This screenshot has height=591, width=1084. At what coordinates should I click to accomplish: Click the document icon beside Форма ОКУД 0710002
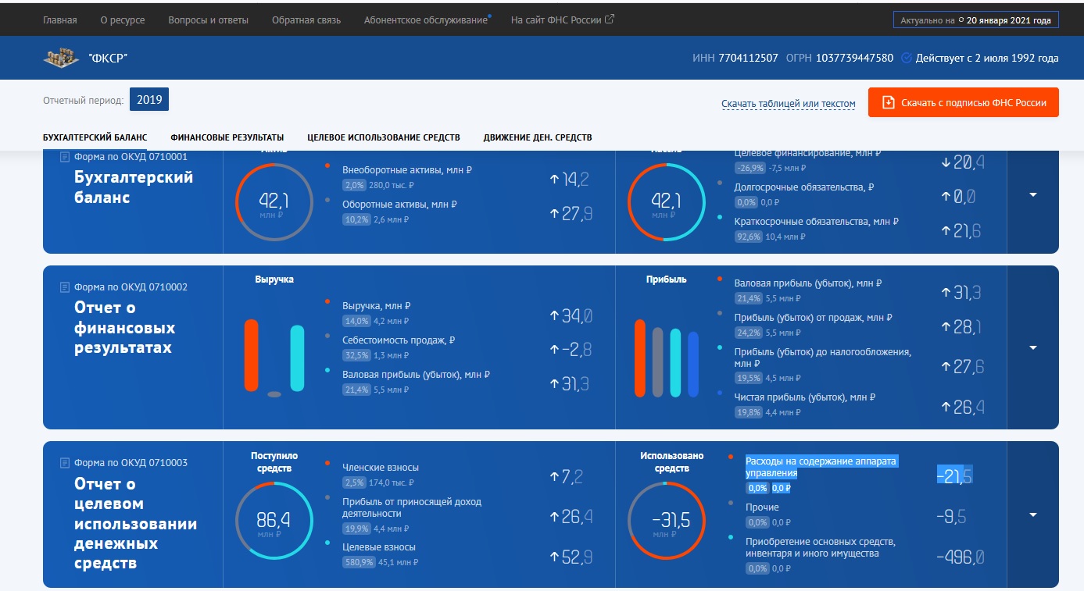tap(65, 287)
